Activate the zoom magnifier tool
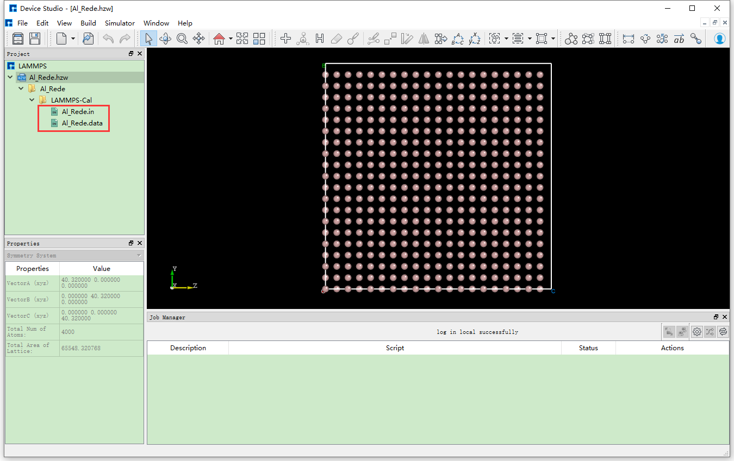The image size is (734, 461). coord(182,39)
